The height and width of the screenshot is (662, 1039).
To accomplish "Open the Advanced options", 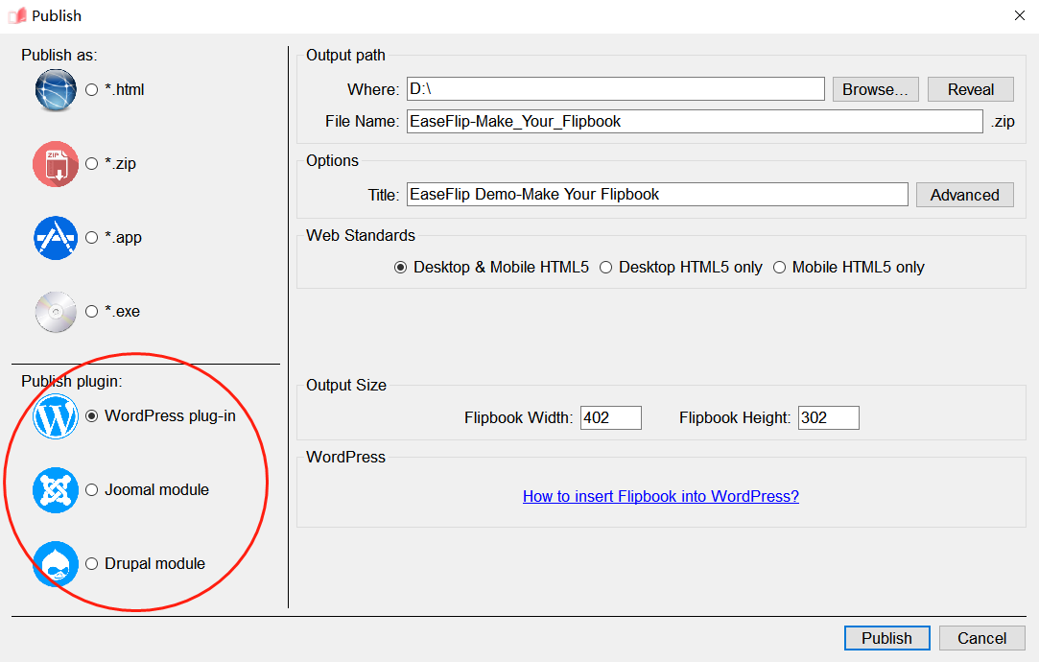I will tap(964, 195).
